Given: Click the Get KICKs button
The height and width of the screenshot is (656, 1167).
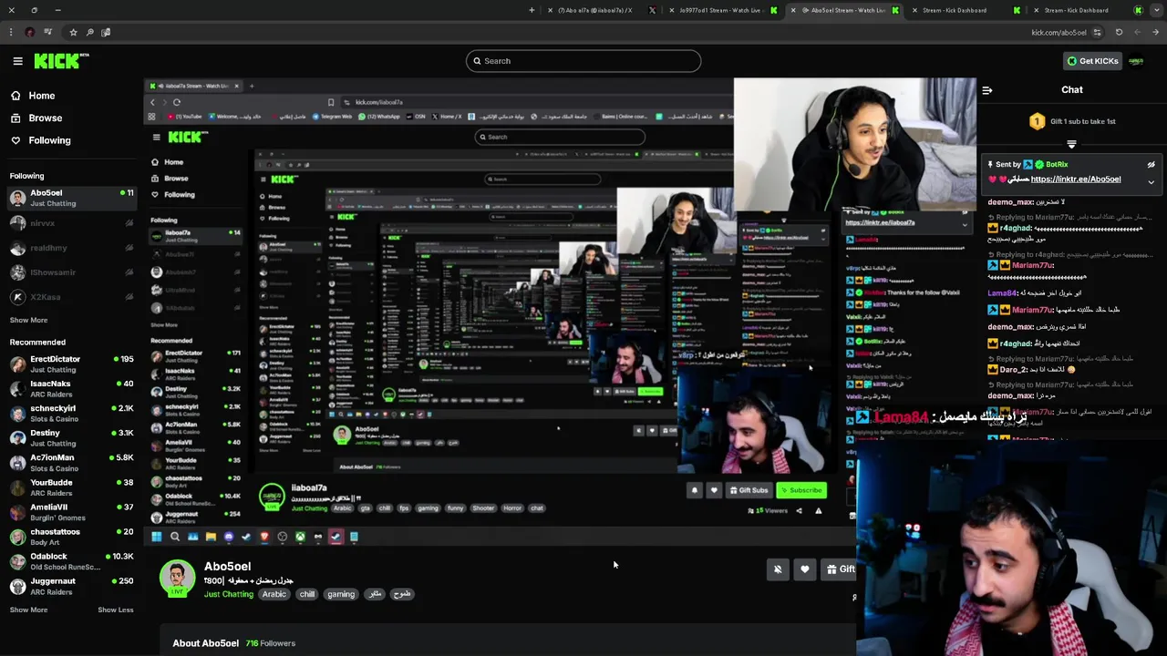Looking at the screenshot, I should (x=1092, y=61).
